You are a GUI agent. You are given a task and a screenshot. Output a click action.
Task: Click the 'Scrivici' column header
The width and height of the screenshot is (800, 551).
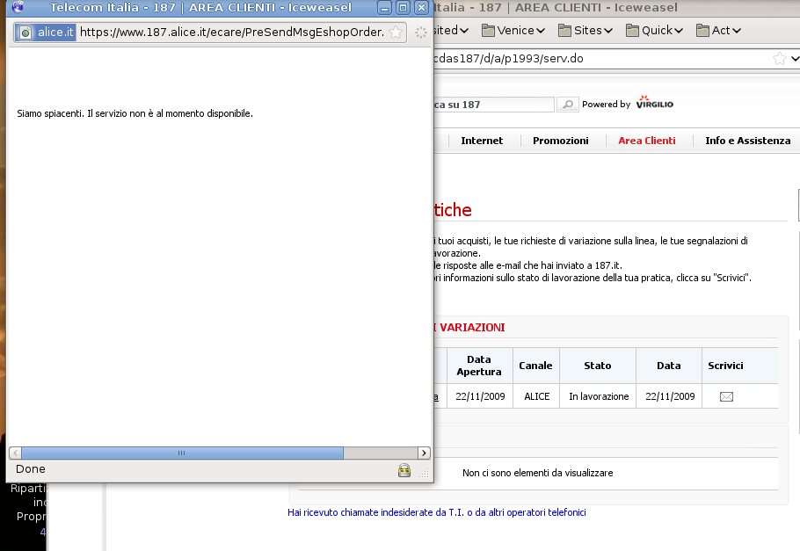tap(725, 366)
